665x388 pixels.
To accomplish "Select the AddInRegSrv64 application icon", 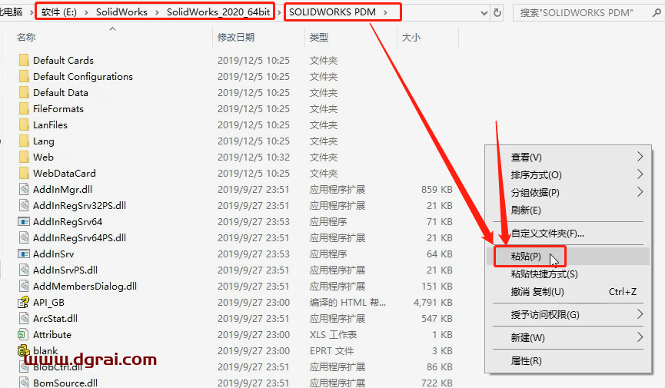I will click(x=24, y=221).
